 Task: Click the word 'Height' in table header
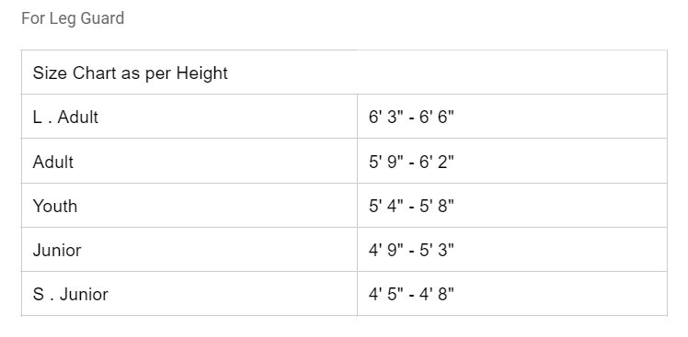pos(201,73)
